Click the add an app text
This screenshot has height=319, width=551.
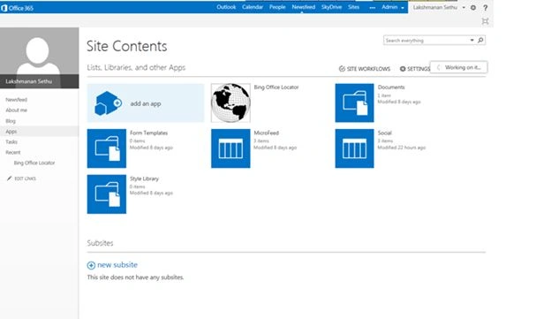tap(146, 103)
